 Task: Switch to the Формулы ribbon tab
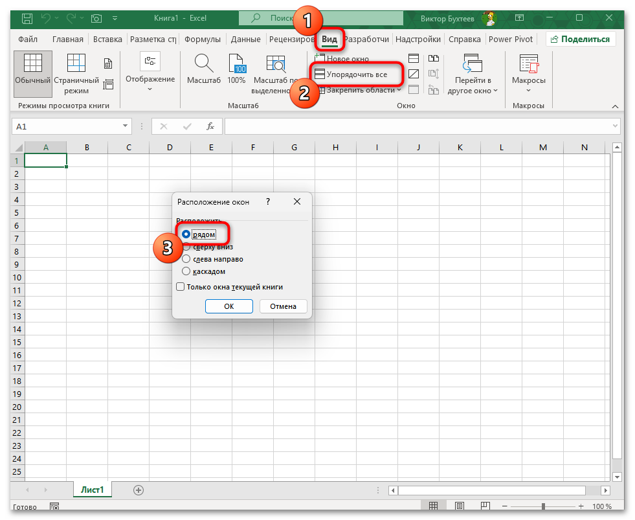pos(202,39)
